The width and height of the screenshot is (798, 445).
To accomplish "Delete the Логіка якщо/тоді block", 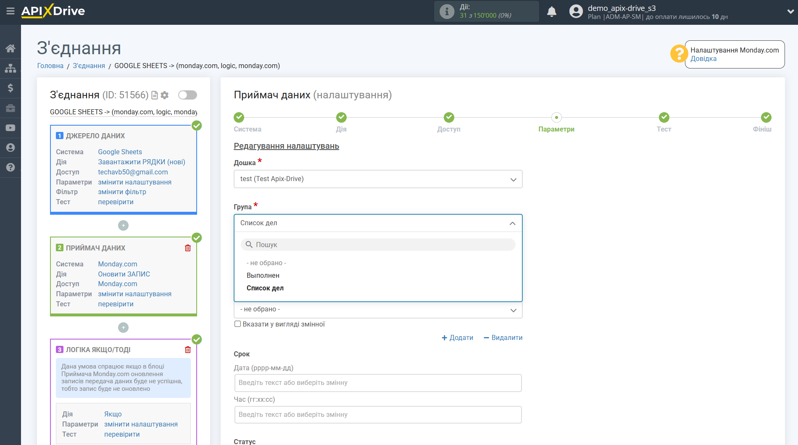I will [188, 350].
